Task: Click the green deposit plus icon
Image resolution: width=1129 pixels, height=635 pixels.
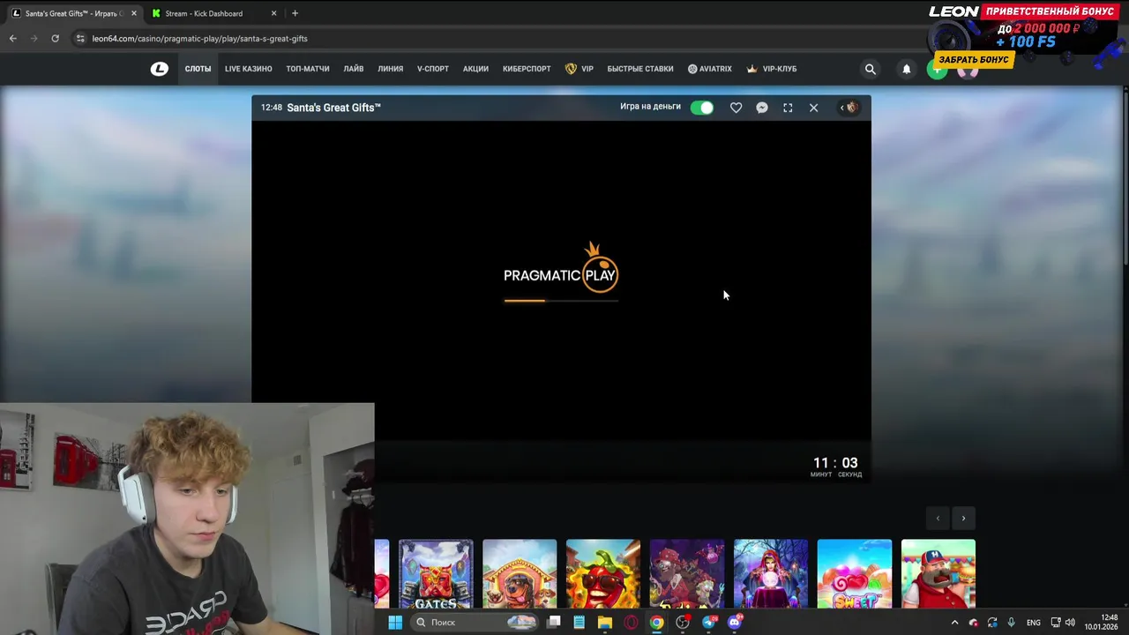Action: (937, 71)
